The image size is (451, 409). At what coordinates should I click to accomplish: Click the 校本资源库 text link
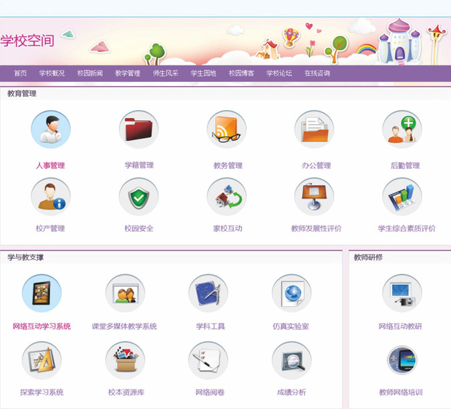click(126, 392)
